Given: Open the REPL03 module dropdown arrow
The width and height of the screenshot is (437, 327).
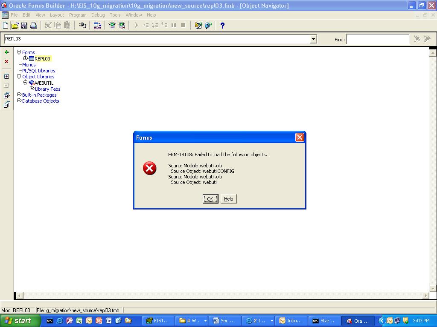Looking at the screenshot, I should click(x=313, y=39).
